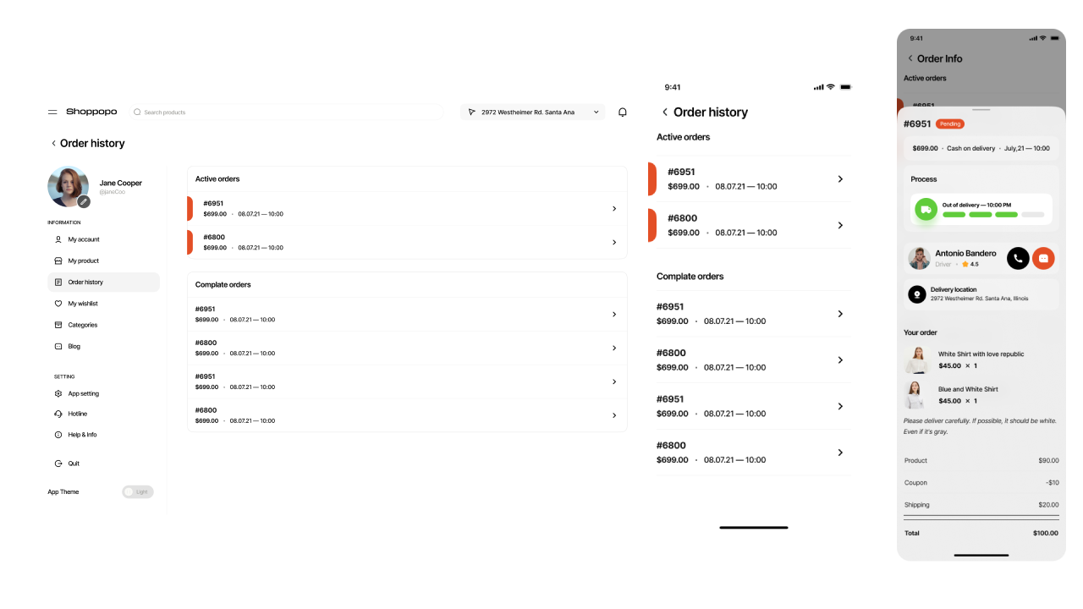The width and height of the screenshot is (1083, 609).
Task: Click the green delivery truck icon
Action: 926,209
